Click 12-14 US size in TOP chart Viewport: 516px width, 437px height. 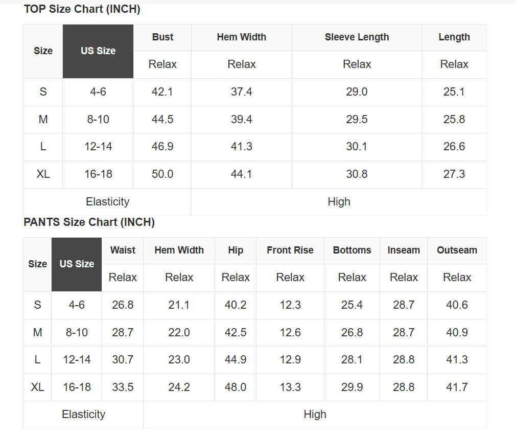point(98,147)
